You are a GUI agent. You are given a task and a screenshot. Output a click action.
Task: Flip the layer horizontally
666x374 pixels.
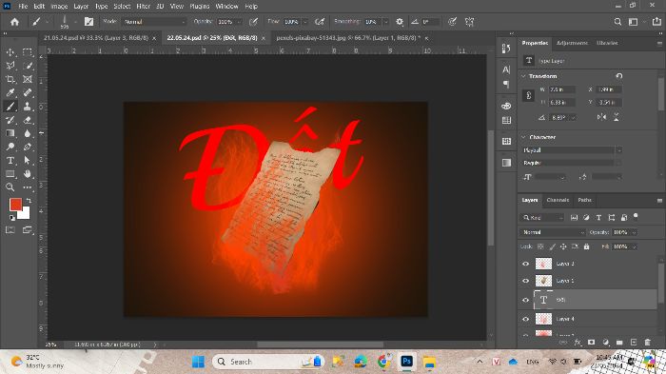pyautogui.click(x=602, y=117)
